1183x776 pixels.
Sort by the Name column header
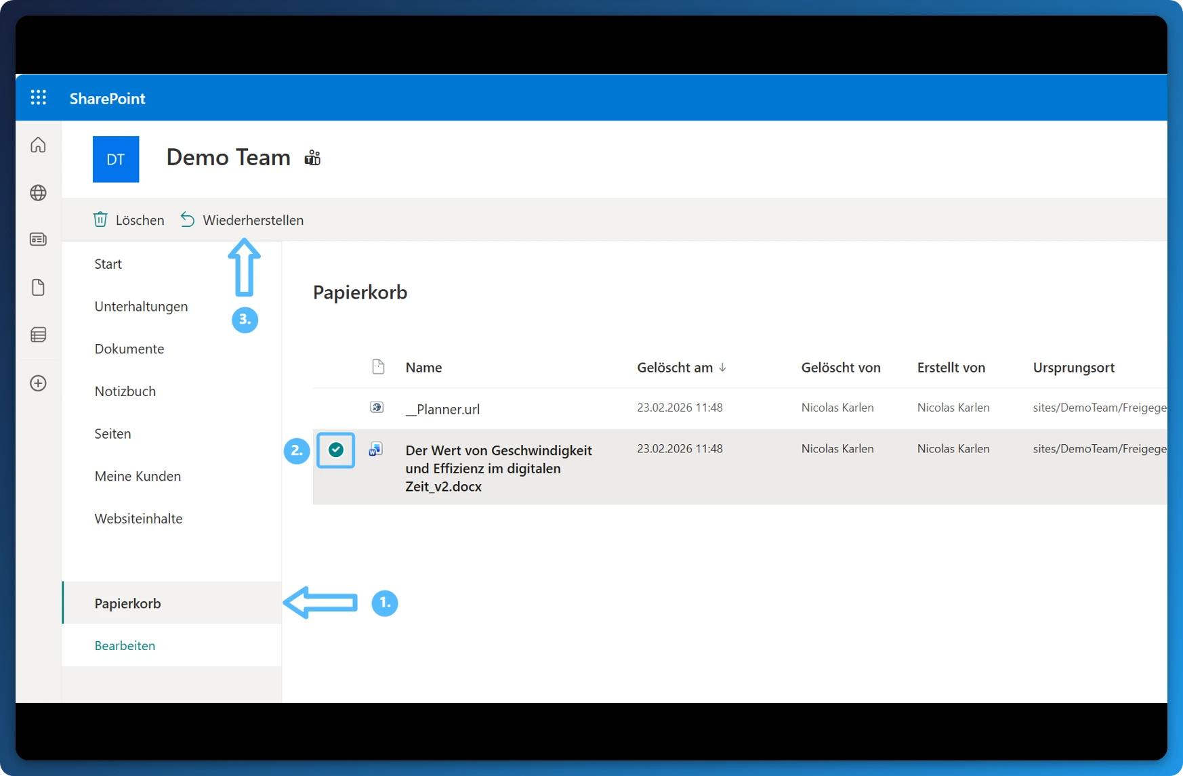point(423,368)
